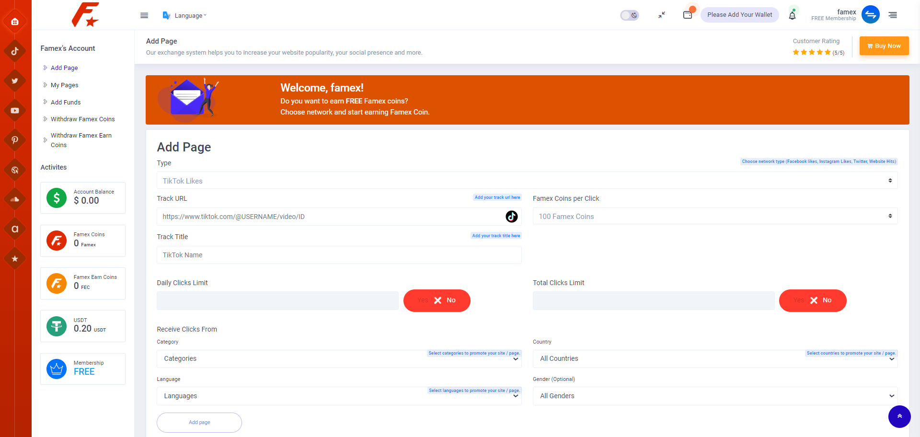Open the Famex Coins per Click dropdown
The height and width of the screenshot is (437, 920).
tap(715, 216)
